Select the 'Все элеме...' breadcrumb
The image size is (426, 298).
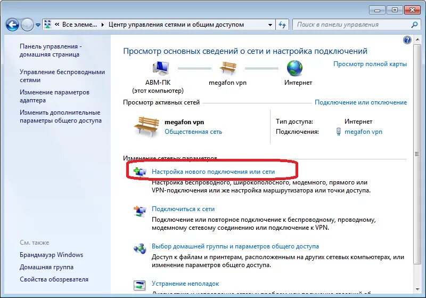coord(79,25)
